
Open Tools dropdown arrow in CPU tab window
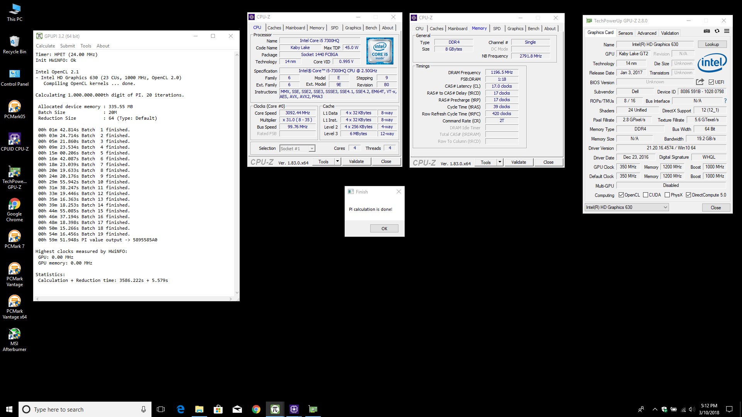337,161
